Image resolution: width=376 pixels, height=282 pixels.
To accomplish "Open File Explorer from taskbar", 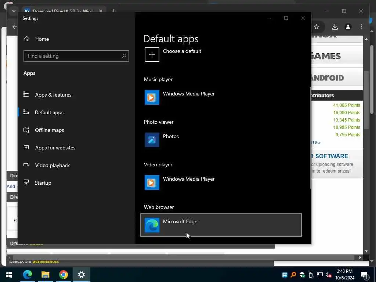I will coord(45,275).
